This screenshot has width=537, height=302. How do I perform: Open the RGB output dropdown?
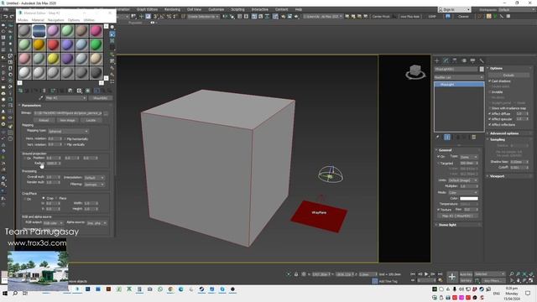[53, 223]
